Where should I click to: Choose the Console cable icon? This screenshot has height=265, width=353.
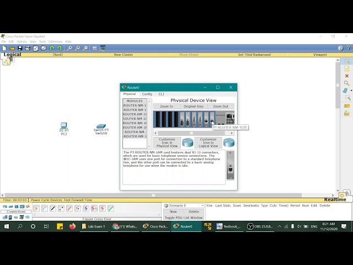coord(45,209)
